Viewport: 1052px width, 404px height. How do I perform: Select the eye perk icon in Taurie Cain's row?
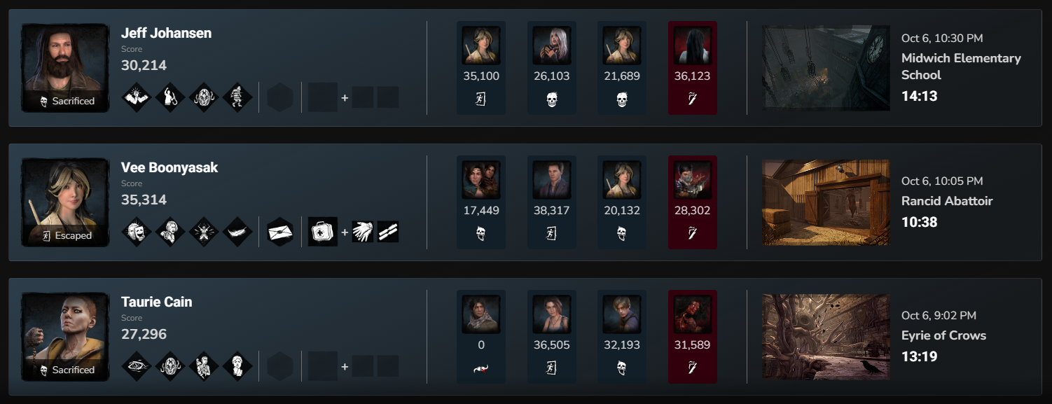[x=137, y=366]
